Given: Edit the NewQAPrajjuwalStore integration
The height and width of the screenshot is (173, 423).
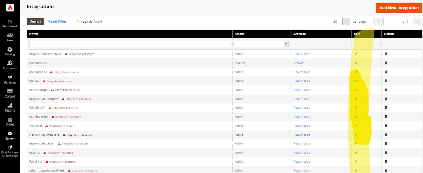Looking at the screenshot, I should coord(356,135).
